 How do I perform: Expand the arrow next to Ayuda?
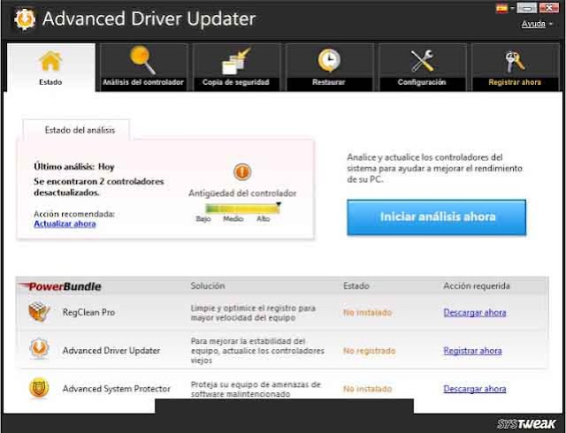point(551,24)
